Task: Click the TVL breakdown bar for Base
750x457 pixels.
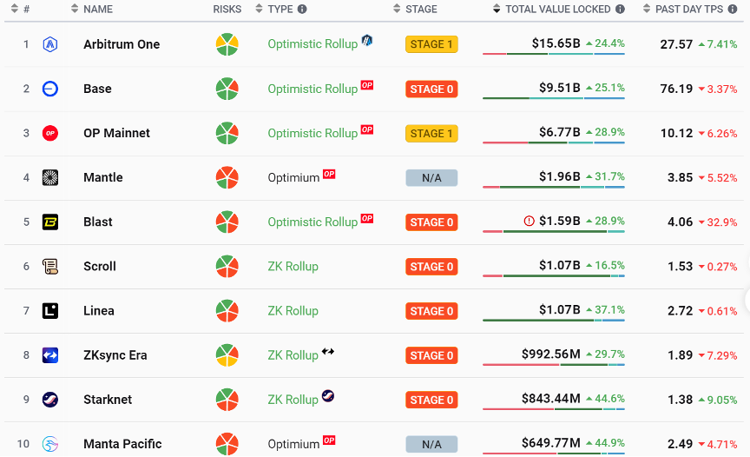Action: point(553,98)
